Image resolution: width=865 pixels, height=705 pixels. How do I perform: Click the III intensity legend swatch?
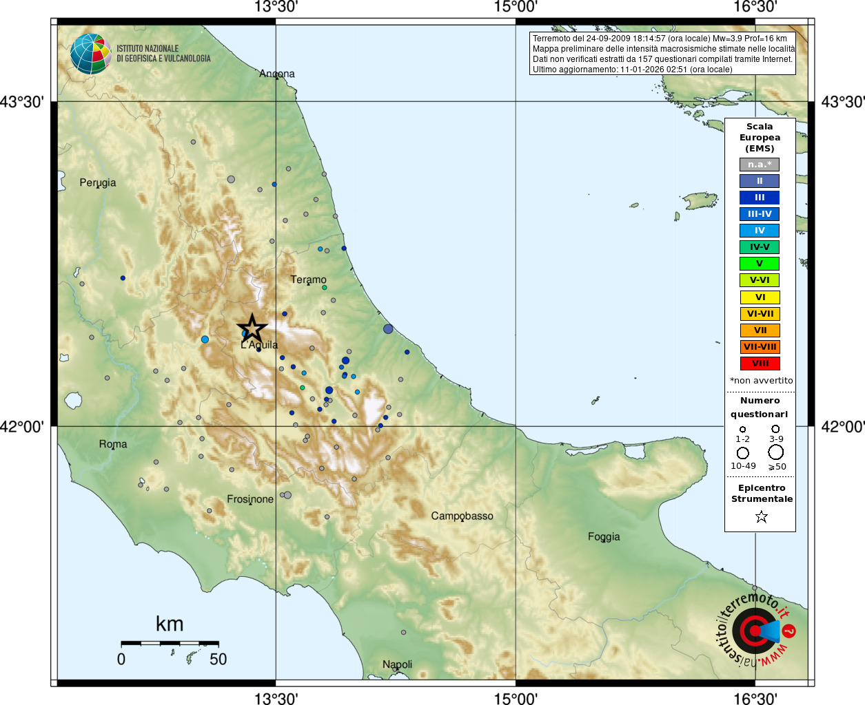(x=760, y=198)
